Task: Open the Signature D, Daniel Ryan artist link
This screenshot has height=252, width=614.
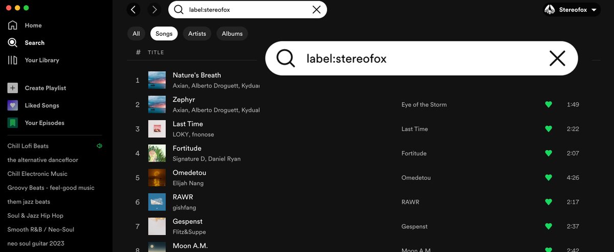Action: coord(207,159)
